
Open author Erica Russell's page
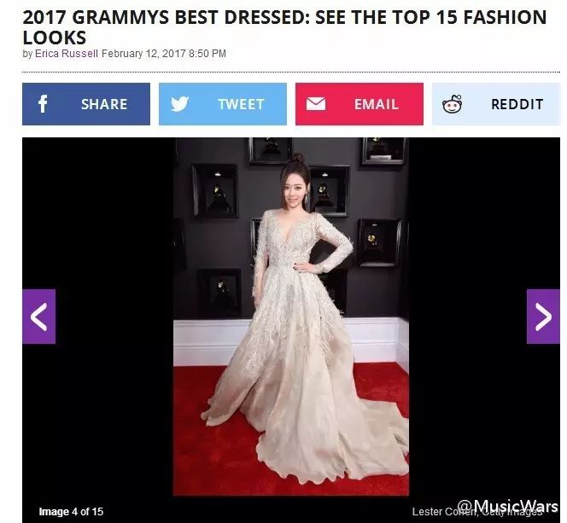point(67,54)
